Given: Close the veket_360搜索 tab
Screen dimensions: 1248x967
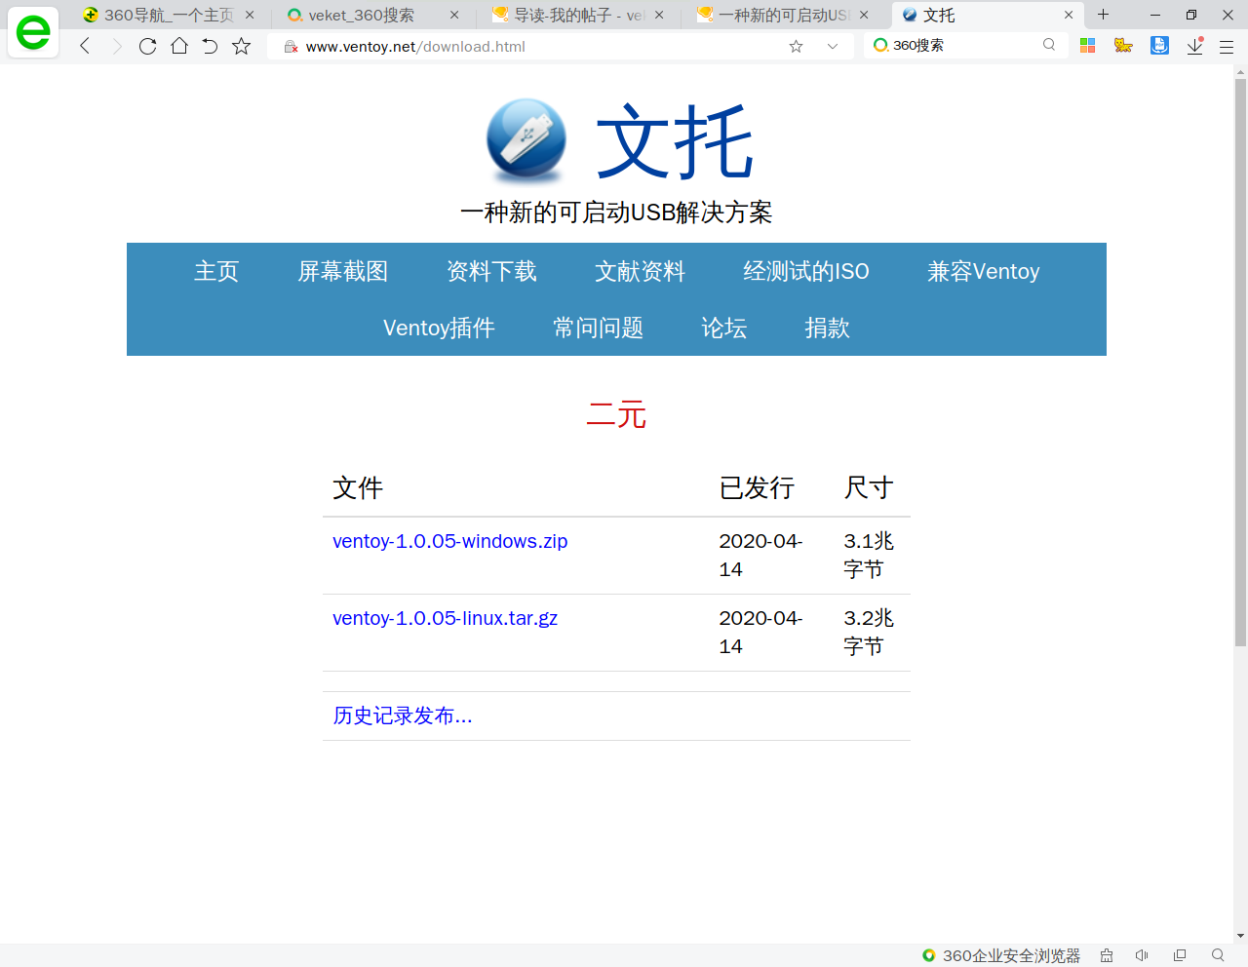Looking at the screenshot, I should (x=454, y=15).
